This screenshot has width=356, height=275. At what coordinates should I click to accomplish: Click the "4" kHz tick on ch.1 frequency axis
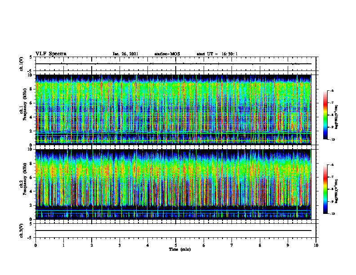pos(31,117)
